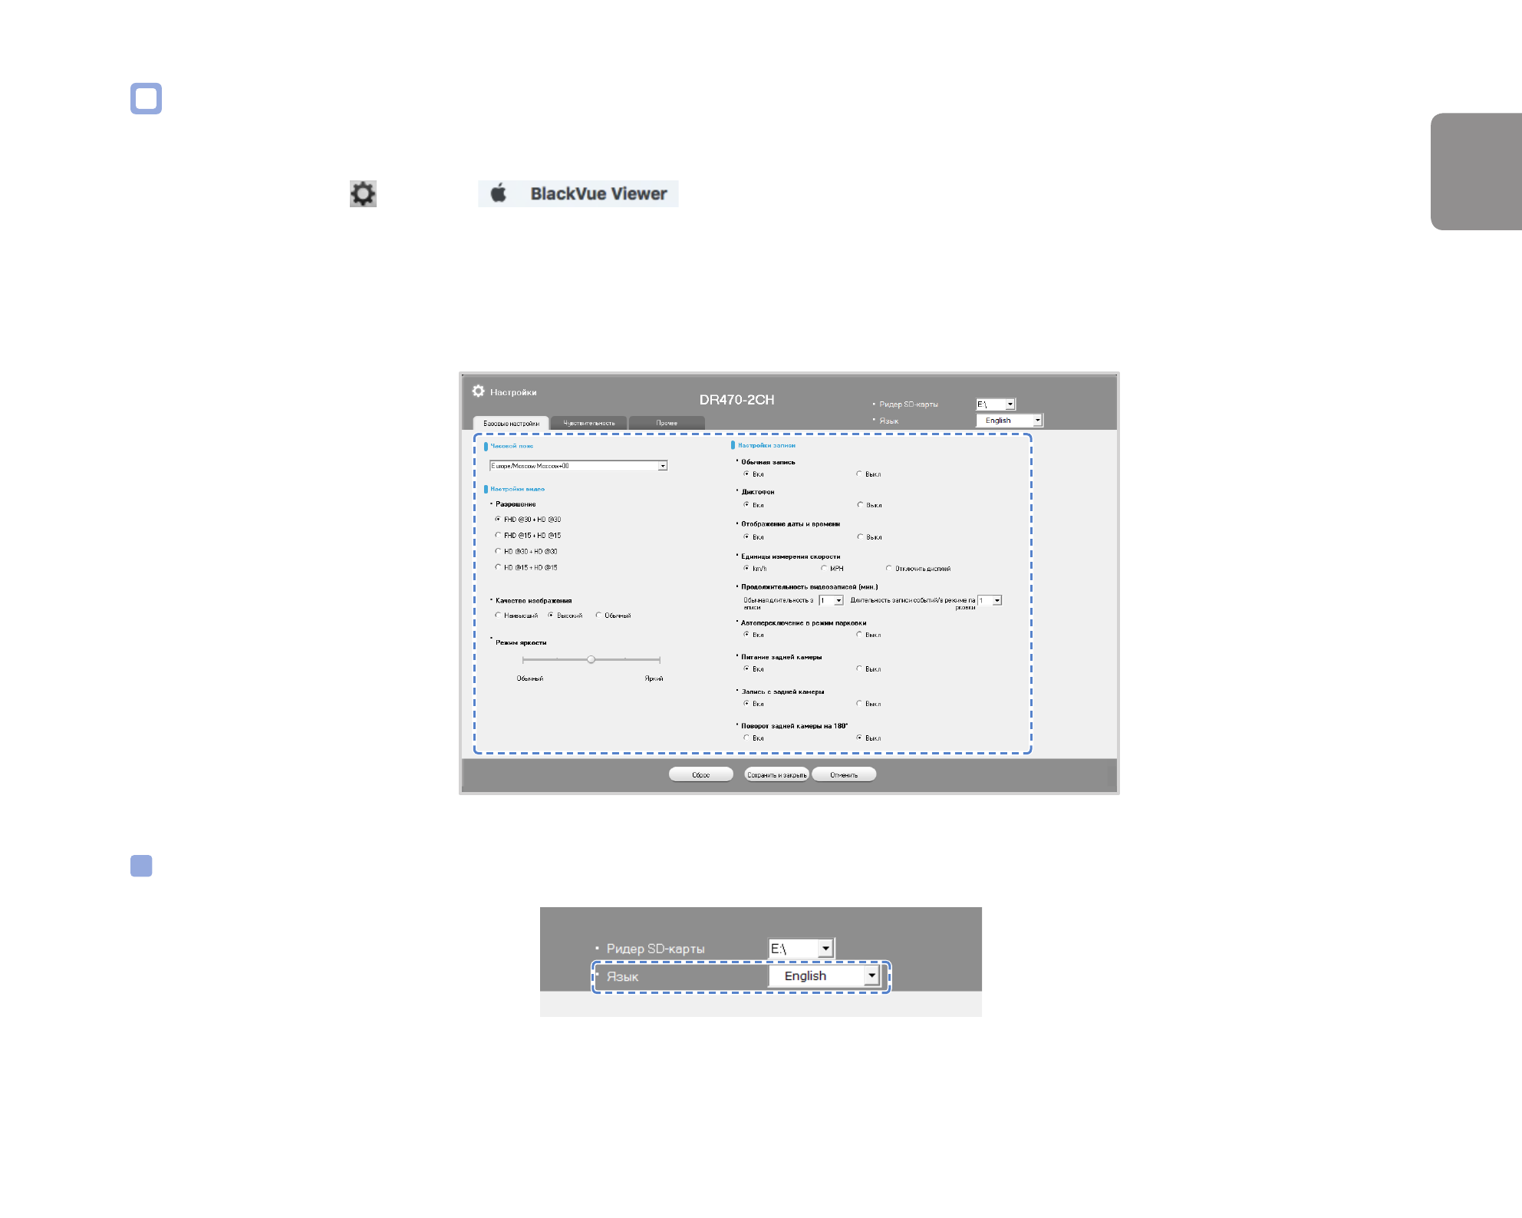This screenshot has width=1522, height=1218.
Task: Open the Прочее tab
Action: (x=667, y=423)
